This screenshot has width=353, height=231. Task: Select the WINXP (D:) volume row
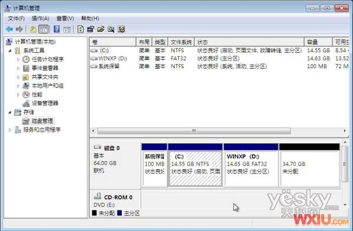click(219, 58)
